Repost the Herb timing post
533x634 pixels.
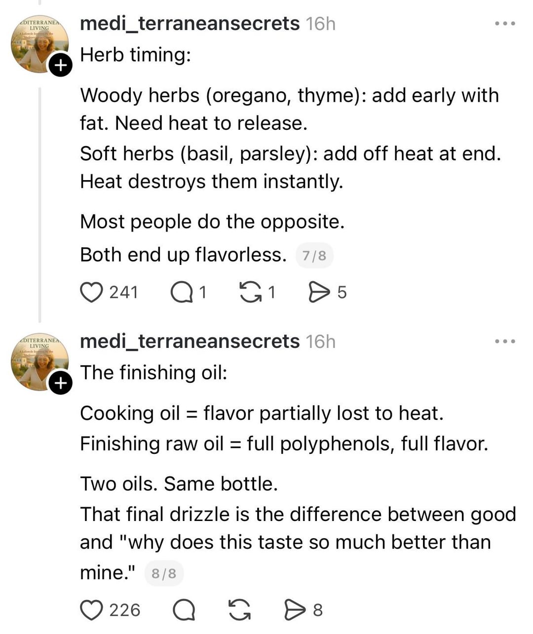[x=250, y=292]
